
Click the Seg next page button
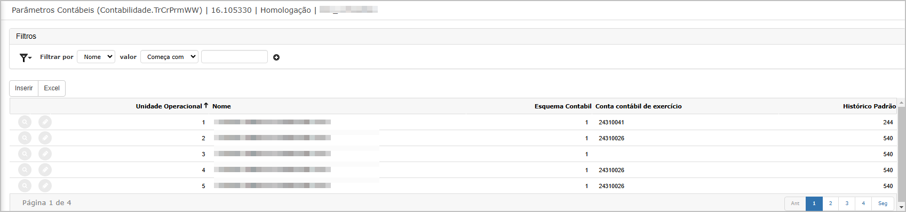(883, 203)
